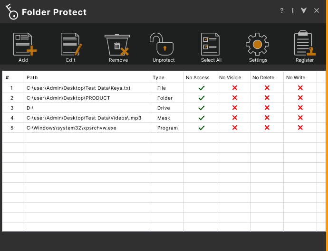Toggle No Visible cross for D:\ drive
Image resolution: width=328 pixels, height=251 pixels.
click(x=235, y=108)
